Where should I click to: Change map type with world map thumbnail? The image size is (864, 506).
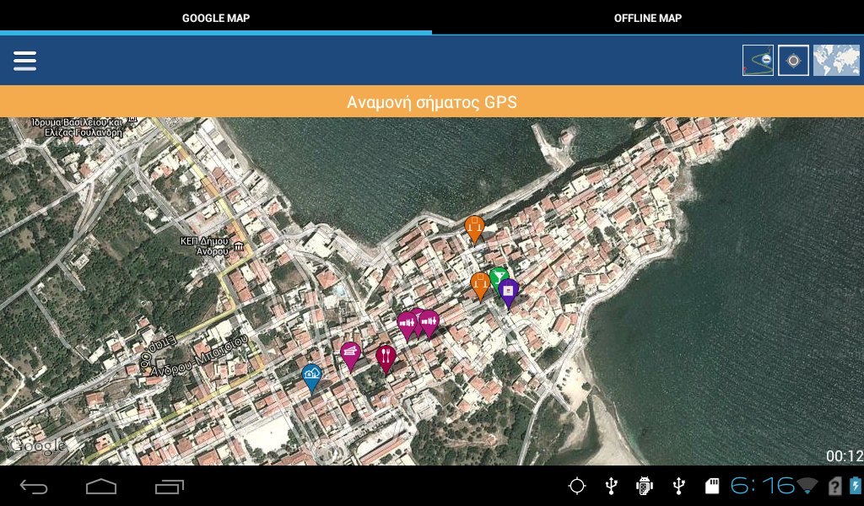tap(836, 60)
